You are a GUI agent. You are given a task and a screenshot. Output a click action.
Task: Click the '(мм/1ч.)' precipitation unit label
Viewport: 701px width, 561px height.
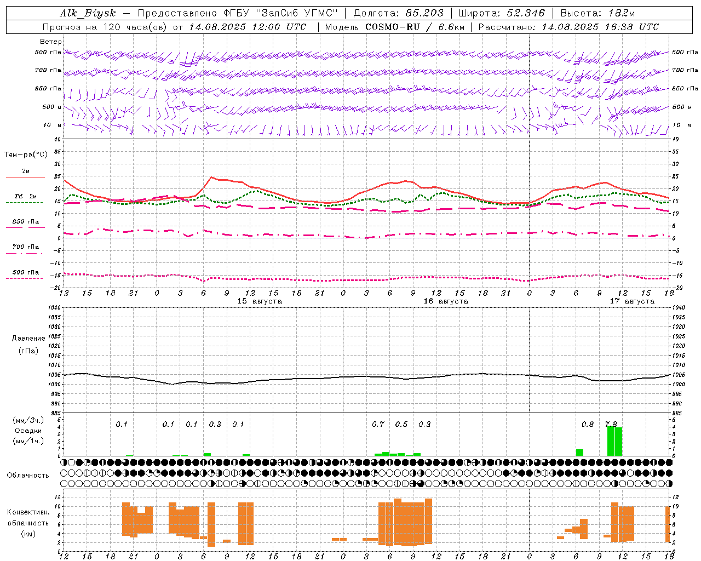coord(28,442)
